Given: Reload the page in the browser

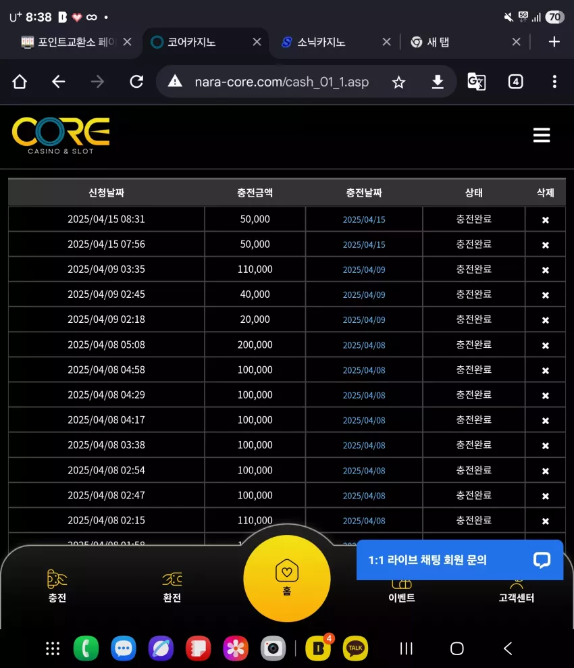Looking at the screenshot, I should click(x=136, y=81).
